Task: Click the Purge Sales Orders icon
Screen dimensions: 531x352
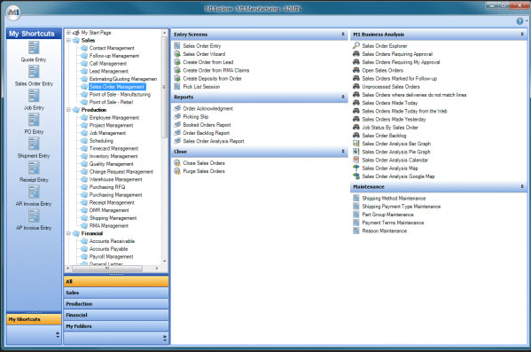Action: [176, 171]
